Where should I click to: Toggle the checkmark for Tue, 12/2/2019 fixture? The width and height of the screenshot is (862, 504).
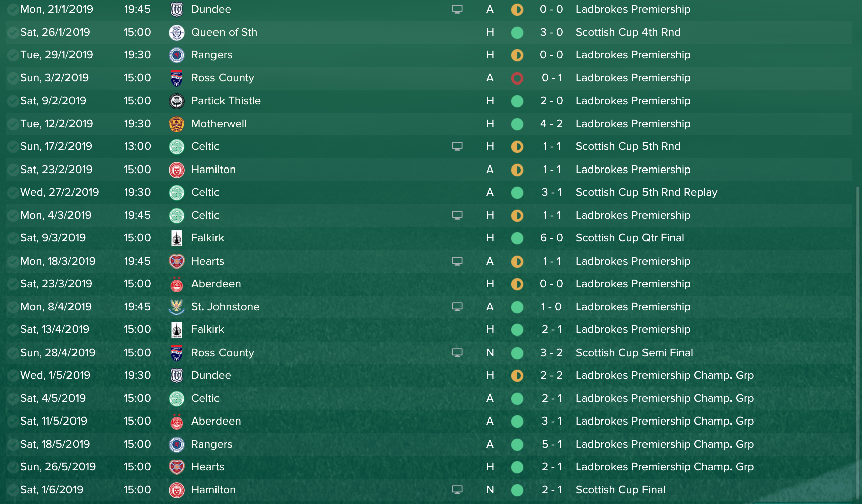point(12,124)
